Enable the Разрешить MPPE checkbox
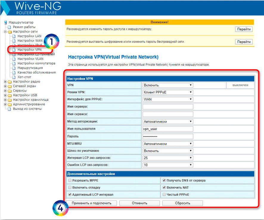Screen dimensions: 264x220 click(70, 180)
